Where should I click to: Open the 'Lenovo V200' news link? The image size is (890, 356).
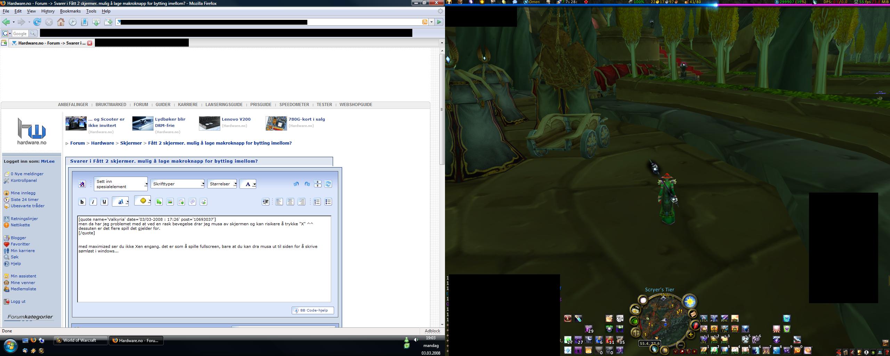[x=236, y=119]
